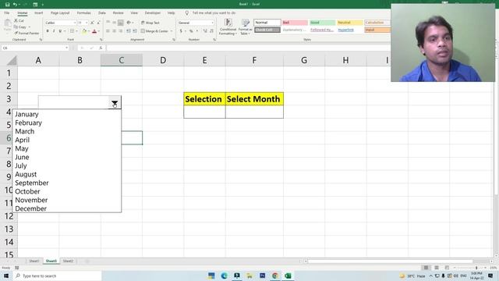Open Format as Table menu
The width and height of the screenshot is (499, 281).
[x=246, y=27]
